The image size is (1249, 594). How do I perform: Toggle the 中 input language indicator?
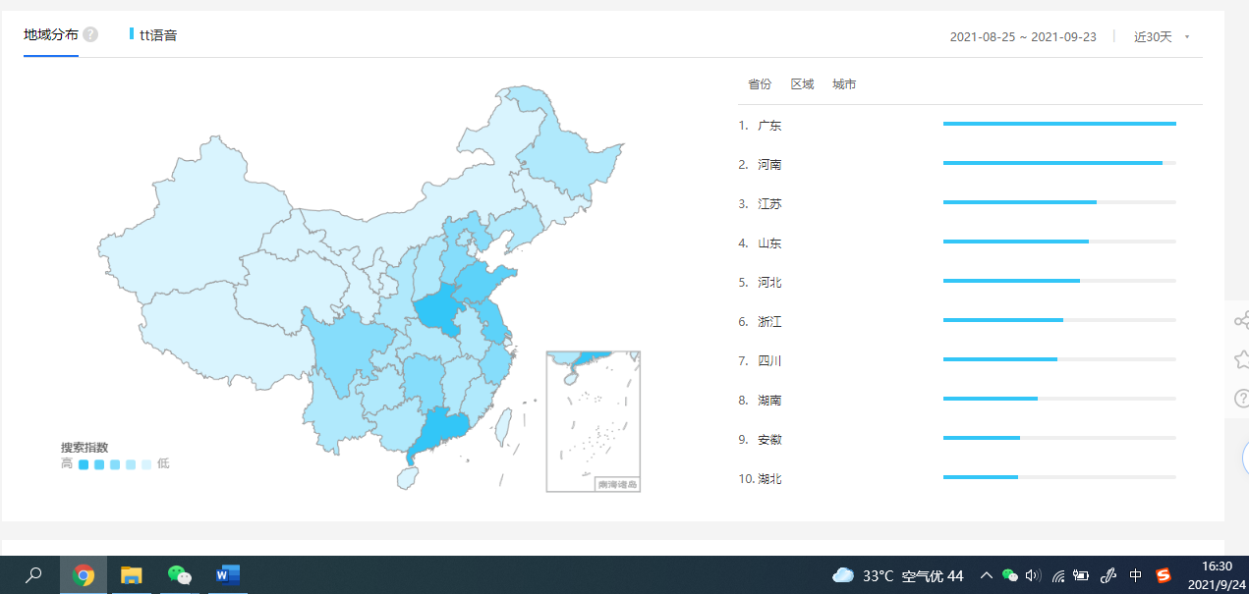(1135, 575)
